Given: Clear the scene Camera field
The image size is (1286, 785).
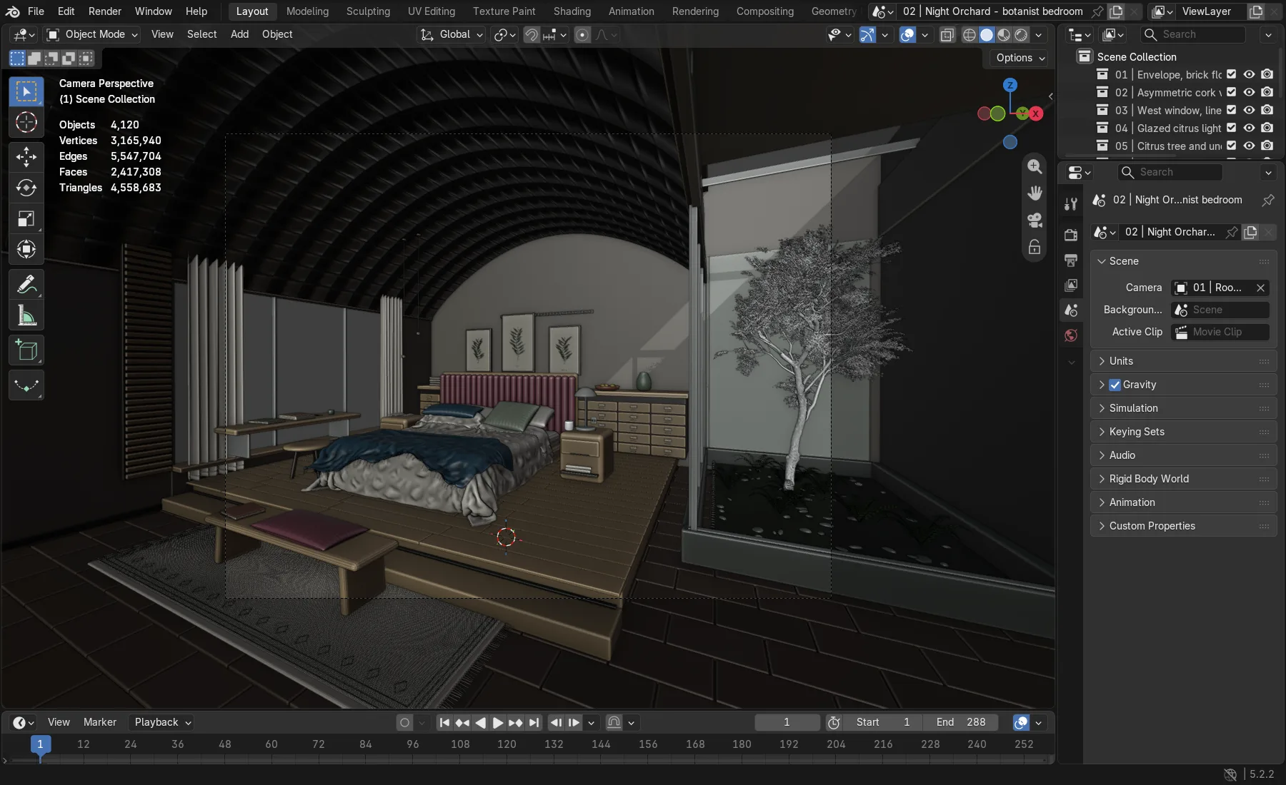Looking at the screenshot, I should point(1260,288).
